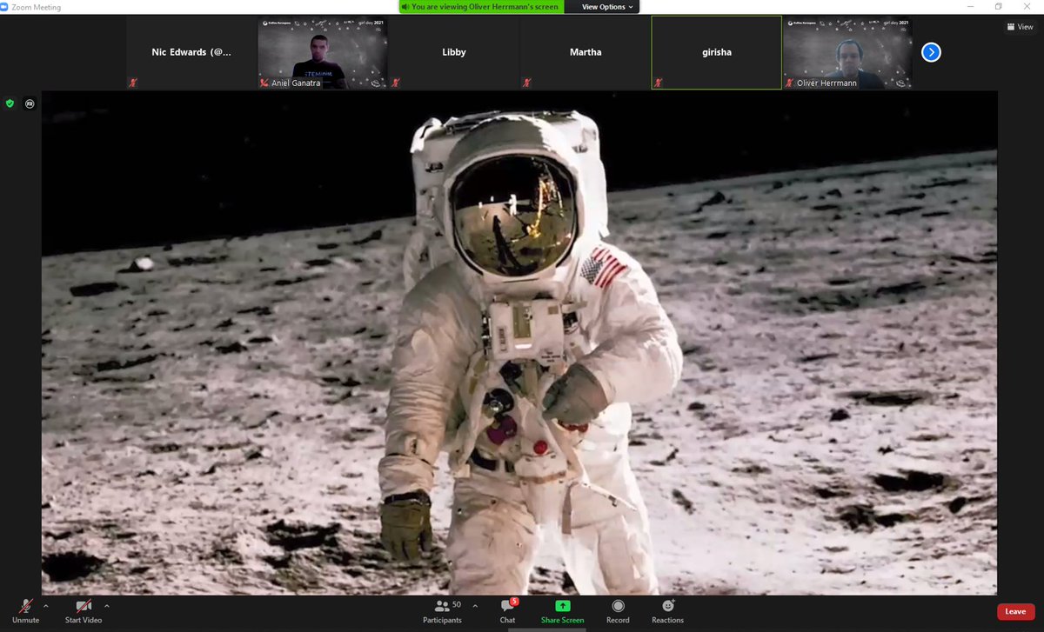Click the recording indicator icon beside the shield
The height and width of the screenshot is (632, 1044).
[x=29, y=103]
